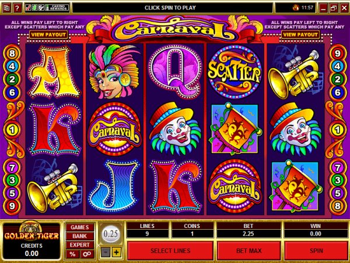Click the percent statistics icon
The image size is (350, 263).
(x=72, y=254)
